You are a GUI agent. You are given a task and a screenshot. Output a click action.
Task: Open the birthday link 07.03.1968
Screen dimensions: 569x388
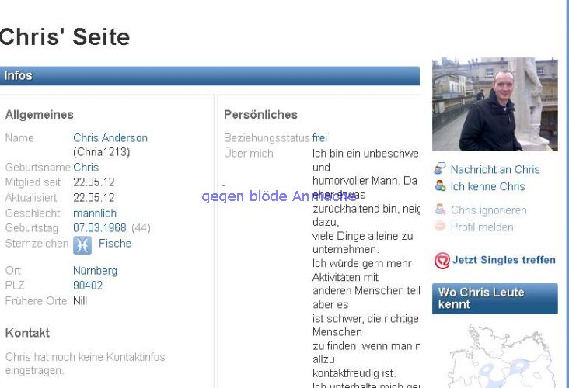coord(99,228)
